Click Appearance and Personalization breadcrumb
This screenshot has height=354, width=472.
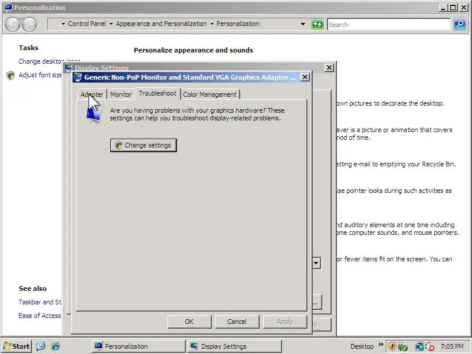(161, 24)
